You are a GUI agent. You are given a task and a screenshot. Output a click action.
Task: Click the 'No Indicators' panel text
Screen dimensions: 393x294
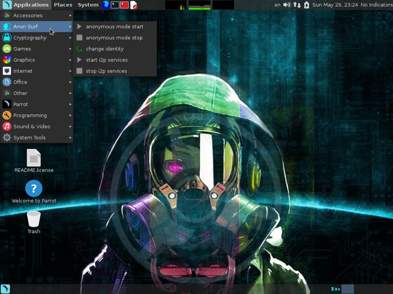point(376,5)
